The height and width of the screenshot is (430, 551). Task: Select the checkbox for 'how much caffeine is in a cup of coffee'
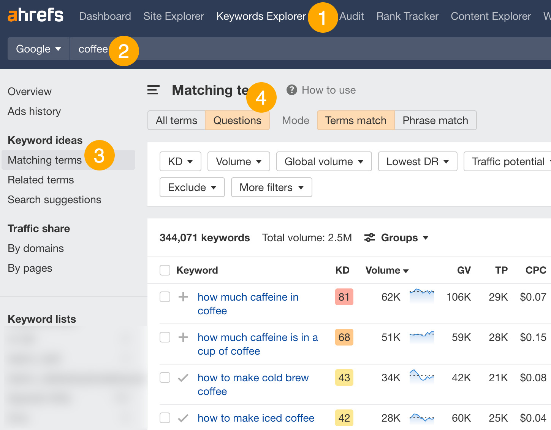(x=165, y=337)
